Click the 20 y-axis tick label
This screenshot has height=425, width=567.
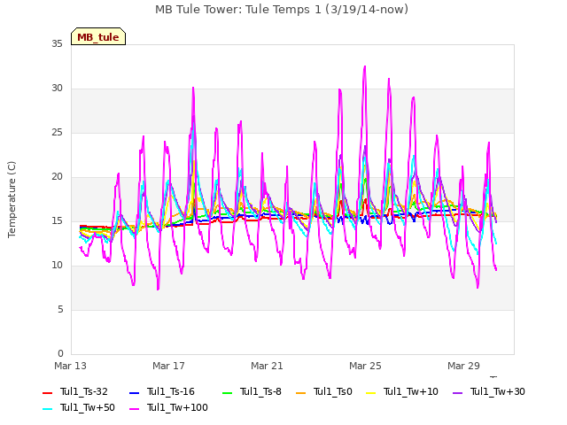click(57, 177)
